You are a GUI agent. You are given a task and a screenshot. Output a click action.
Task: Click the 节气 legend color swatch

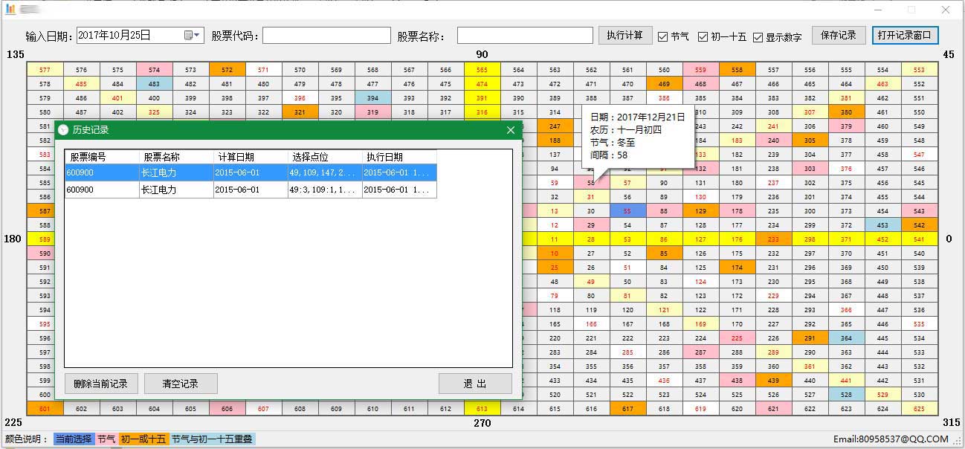pyautogui.click(x=106, y=439)
